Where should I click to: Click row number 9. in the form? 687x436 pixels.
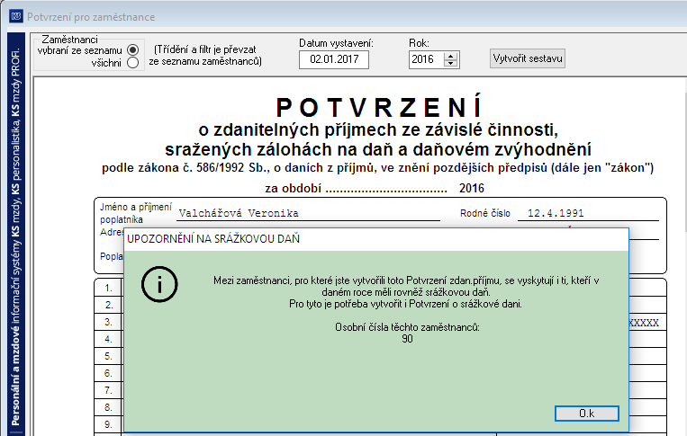click(x=109, y=424)
